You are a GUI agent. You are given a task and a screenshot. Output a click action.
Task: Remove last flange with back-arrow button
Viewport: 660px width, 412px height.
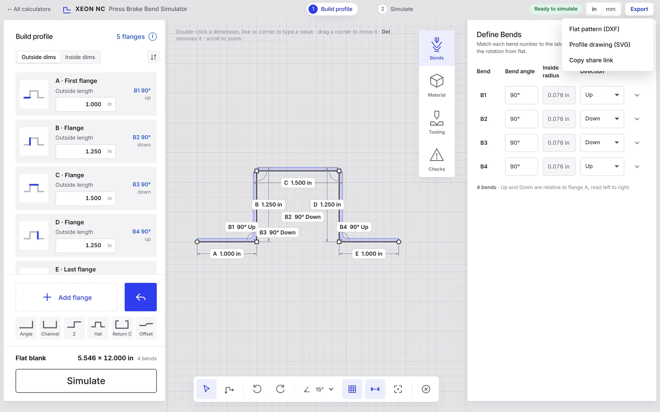[140, 297]
